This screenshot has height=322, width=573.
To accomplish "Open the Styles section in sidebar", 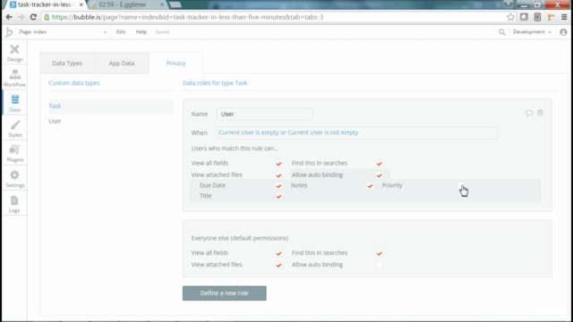I will tap(14, 129).
